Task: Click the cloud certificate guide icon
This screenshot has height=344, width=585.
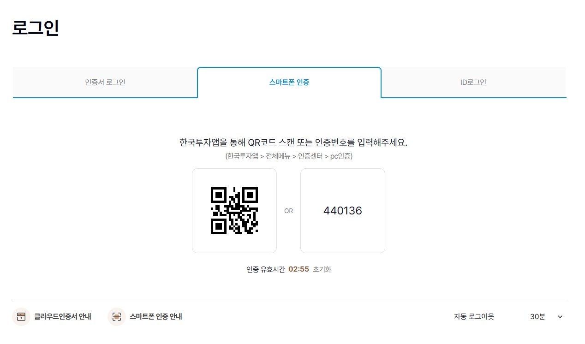Action: pos(21,317)
